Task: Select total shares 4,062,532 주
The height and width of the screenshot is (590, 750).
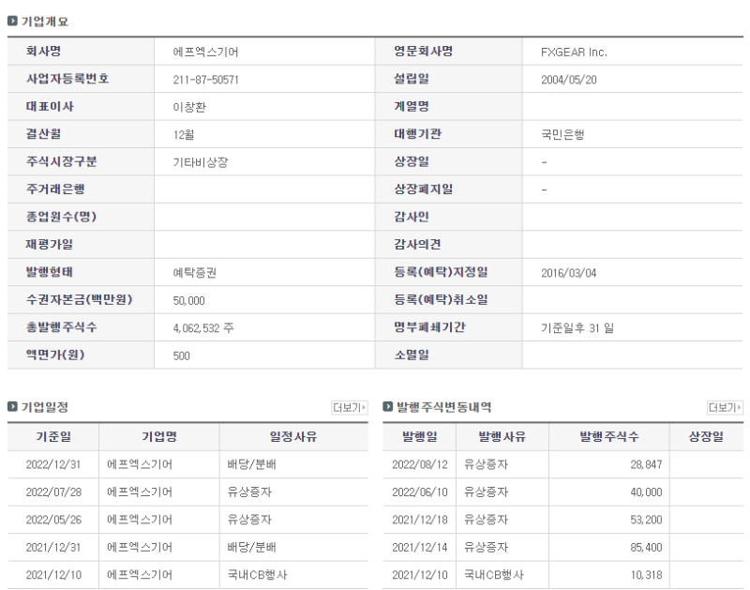Action: pos(203,327)
